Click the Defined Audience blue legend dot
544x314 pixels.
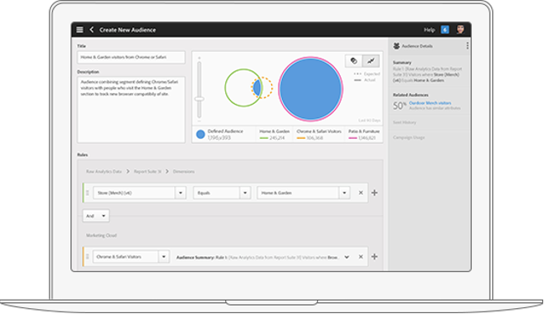click(201, 134)
